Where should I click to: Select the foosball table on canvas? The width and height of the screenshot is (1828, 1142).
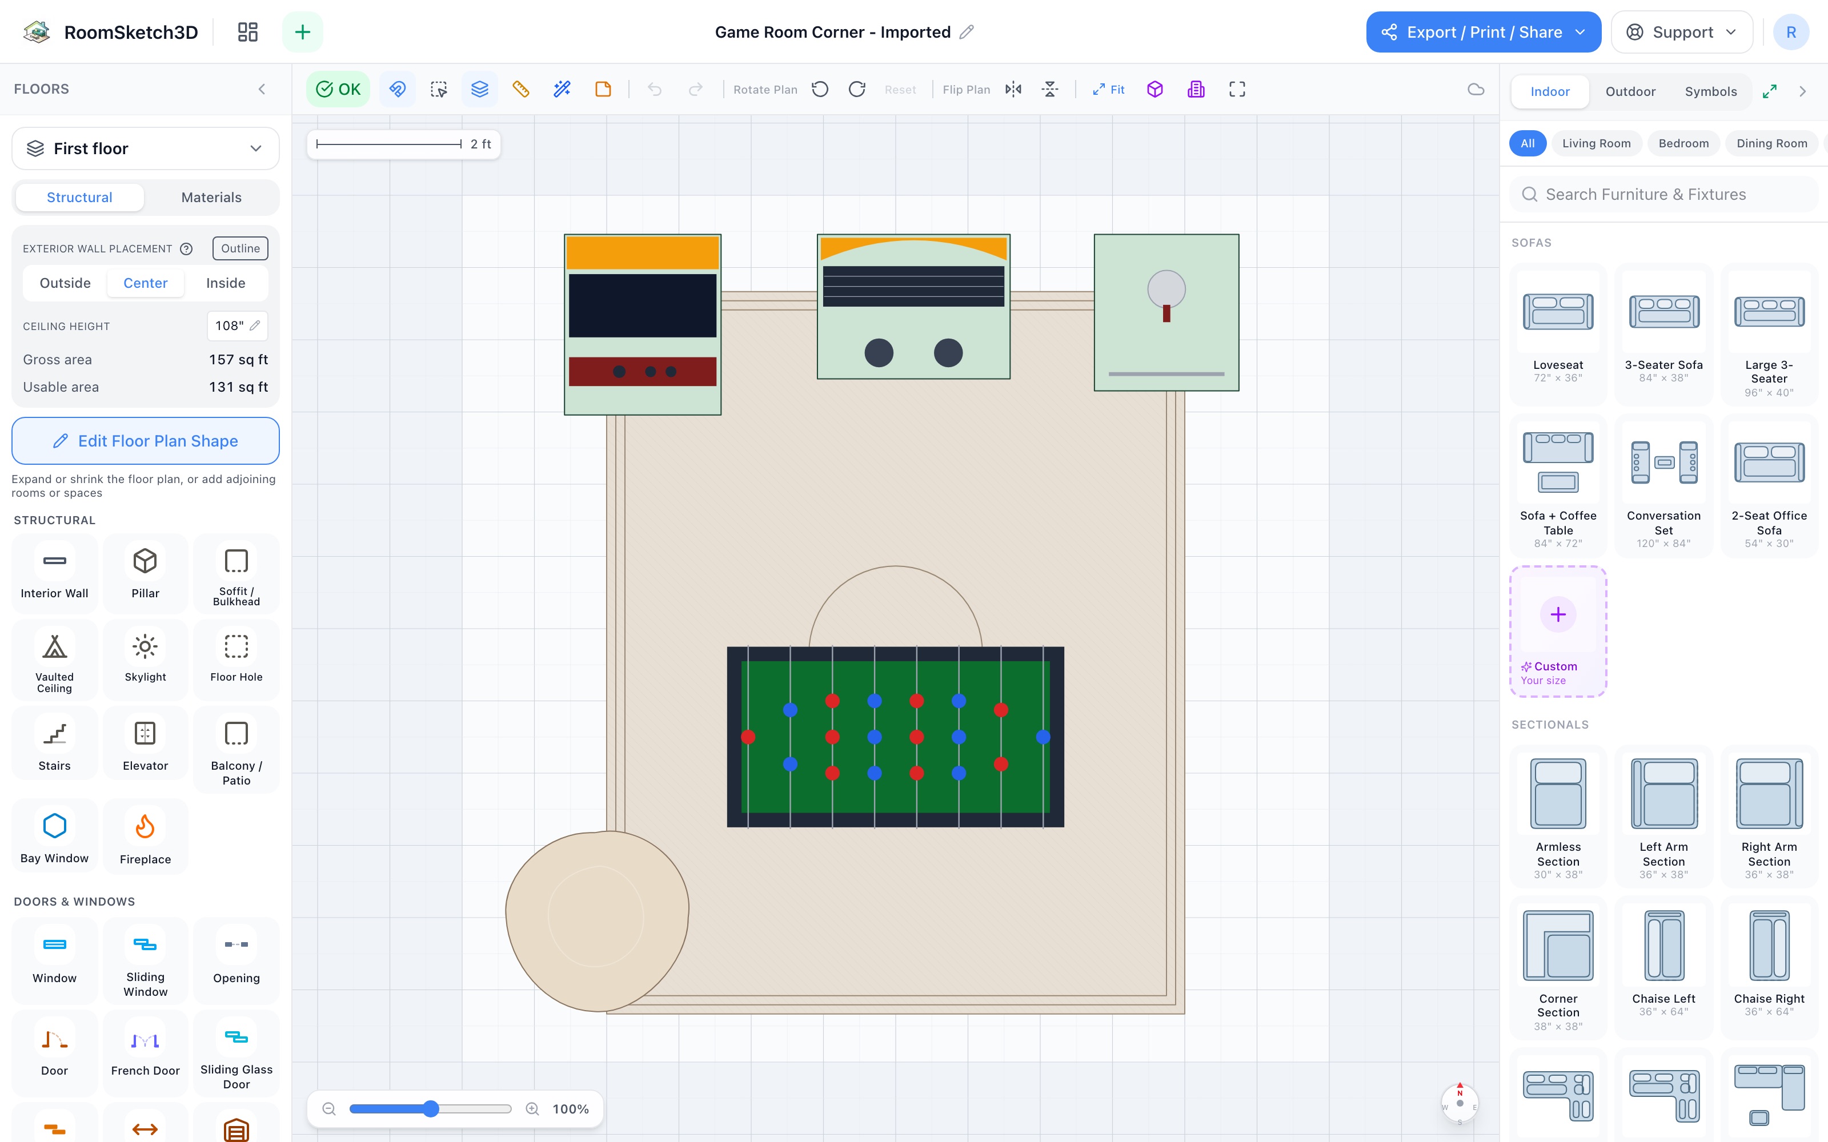tap(895, 737)
